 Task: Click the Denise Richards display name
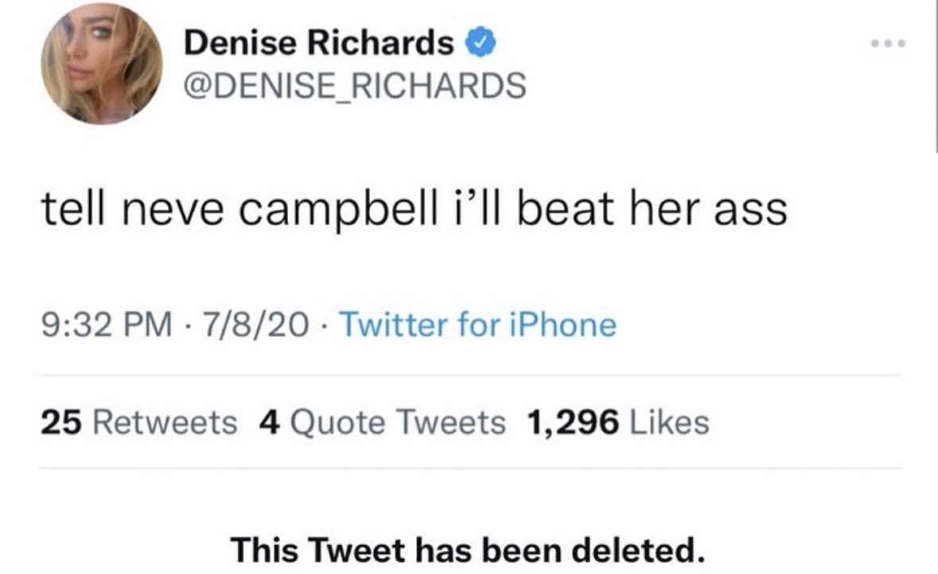[319, 45]
